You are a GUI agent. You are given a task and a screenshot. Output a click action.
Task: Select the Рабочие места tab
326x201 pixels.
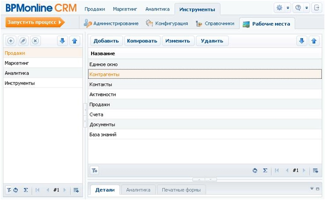click(x=267, y=24)
